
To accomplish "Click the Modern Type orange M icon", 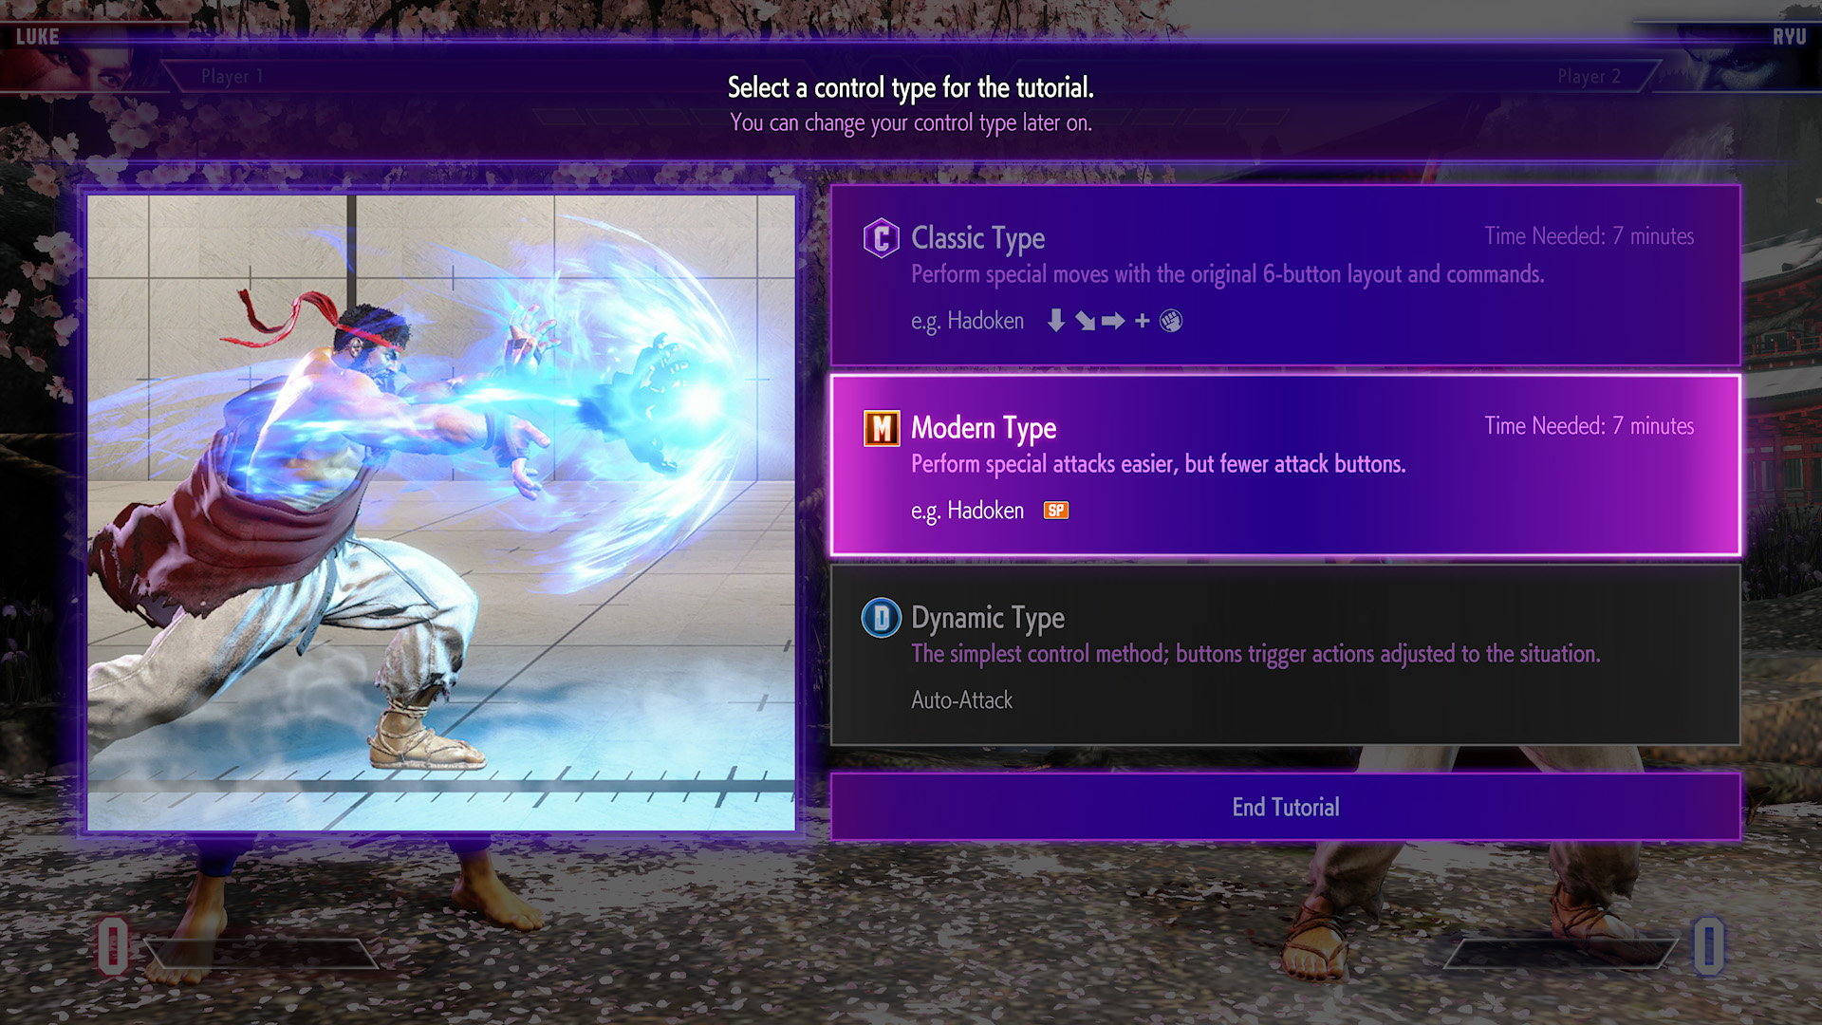I will tap(882, 428).
